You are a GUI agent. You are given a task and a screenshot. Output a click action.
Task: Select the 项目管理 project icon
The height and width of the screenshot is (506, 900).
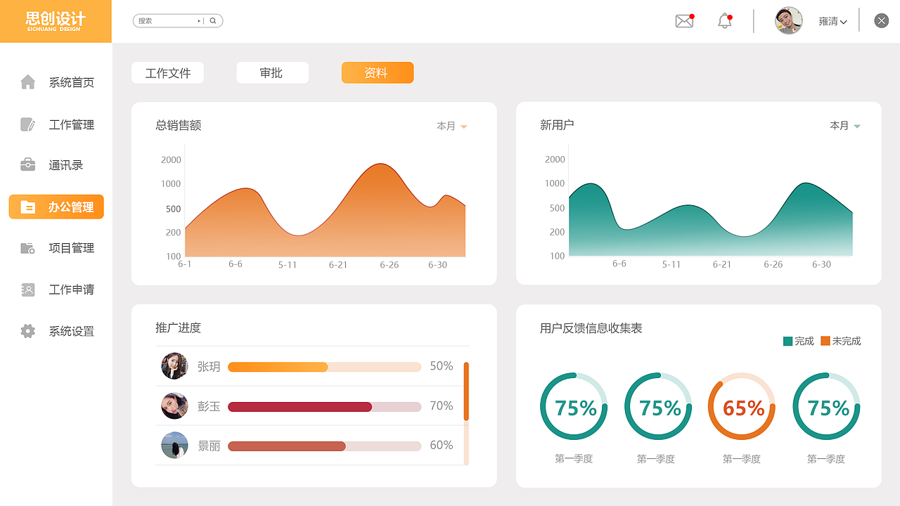(x=27, y=247)
